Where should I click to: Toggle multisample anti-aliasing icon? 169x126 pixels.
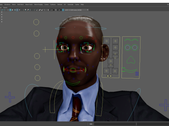[x=30, y=10]
